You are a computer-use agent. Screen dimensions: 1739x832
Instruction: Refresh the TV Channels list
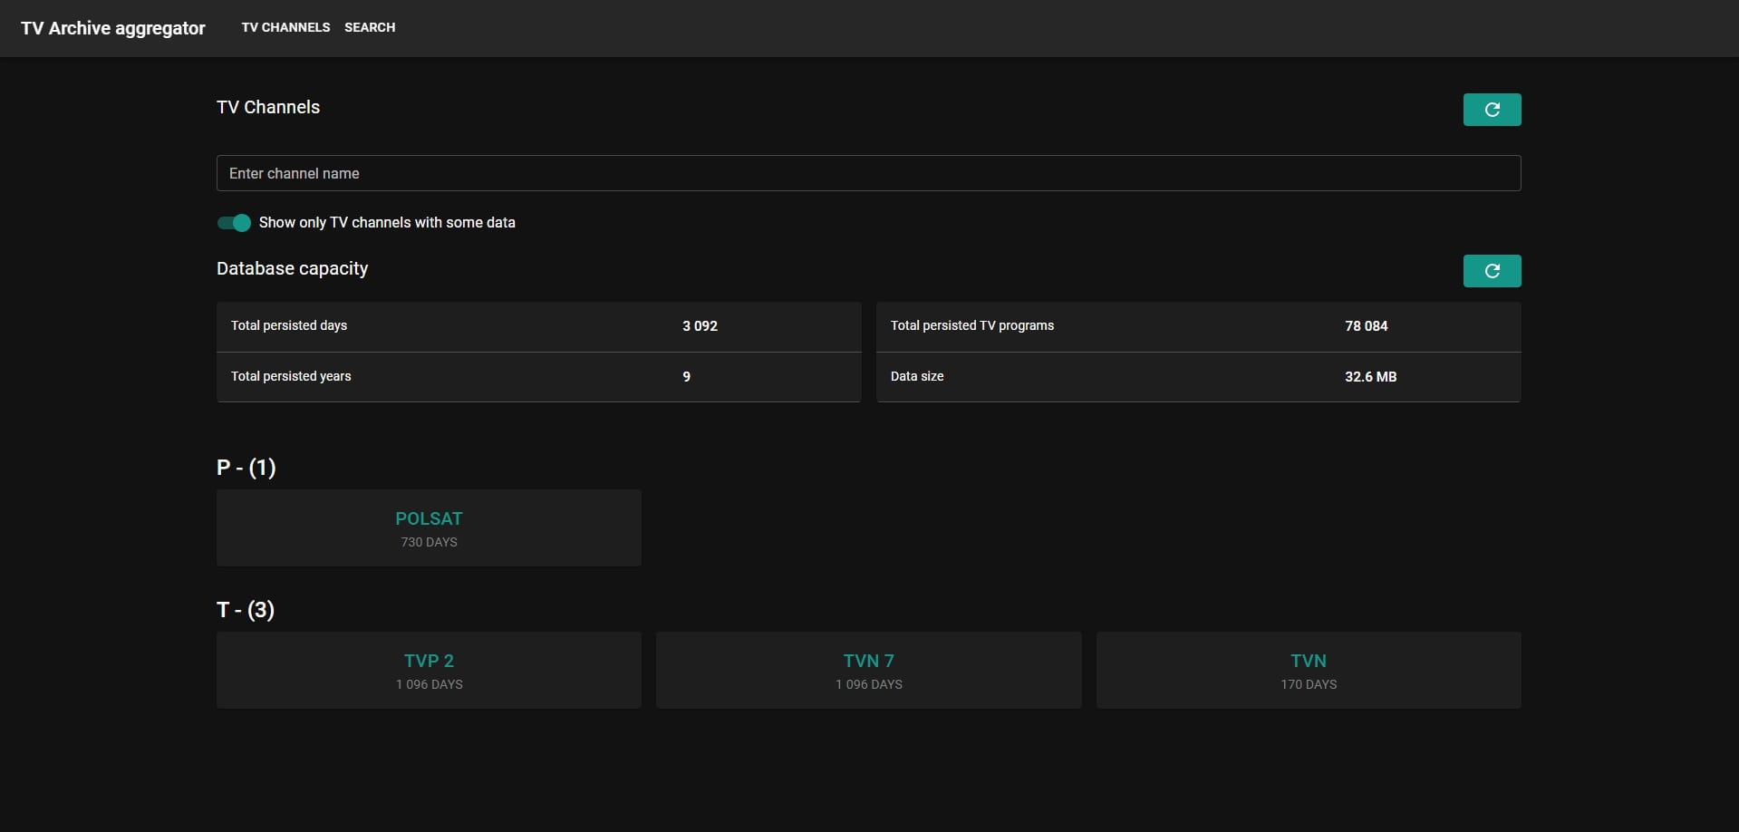1492,110
